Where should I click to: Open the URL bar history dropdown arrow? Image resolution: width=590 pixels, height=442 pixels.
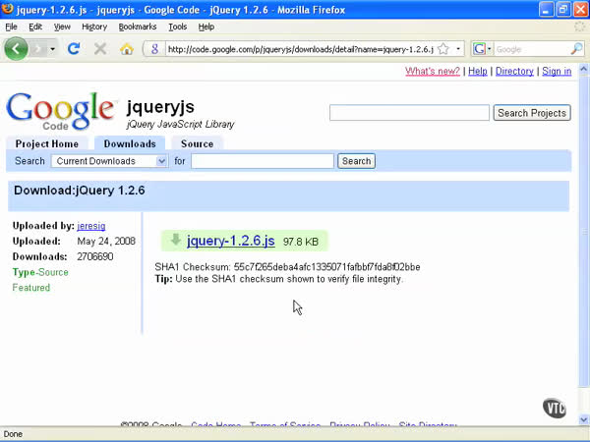[x=458, y=49]
